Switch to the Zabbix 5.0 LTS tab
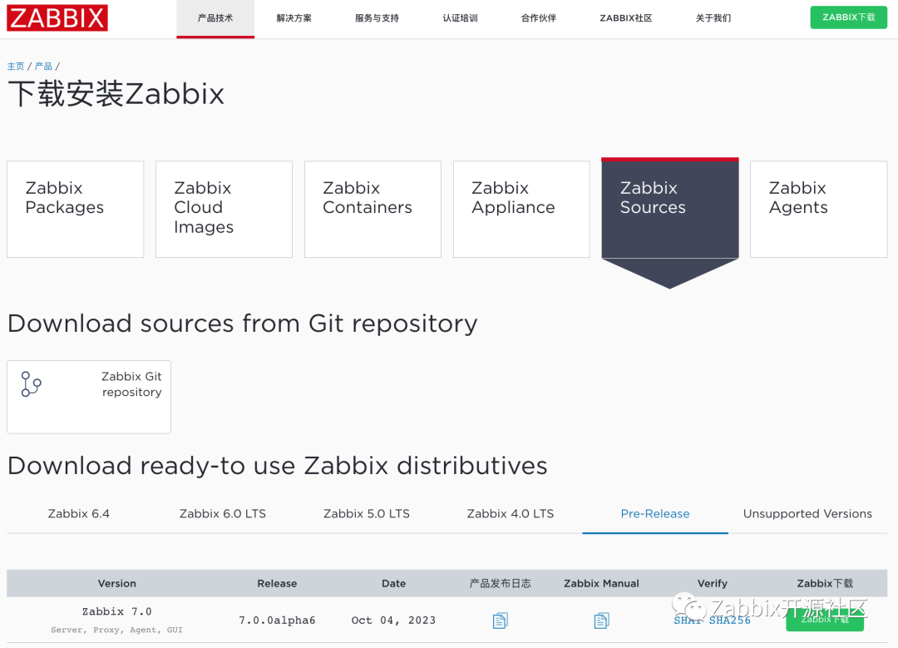This screenshot has width=898, height=648. pyautogui.click(x=366, y=514)
